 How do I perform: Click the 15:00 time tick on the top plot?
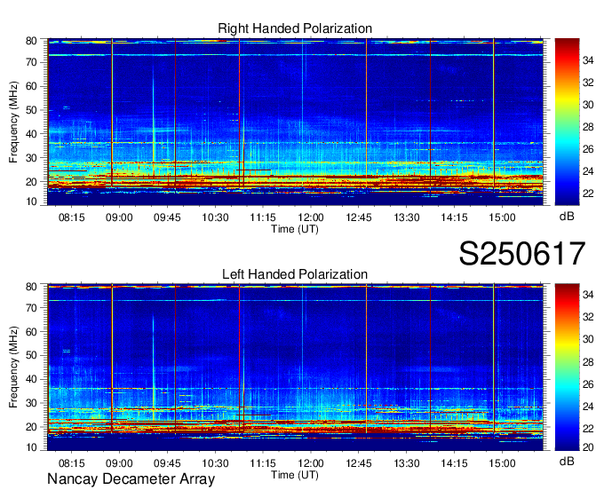click(503, 217)
